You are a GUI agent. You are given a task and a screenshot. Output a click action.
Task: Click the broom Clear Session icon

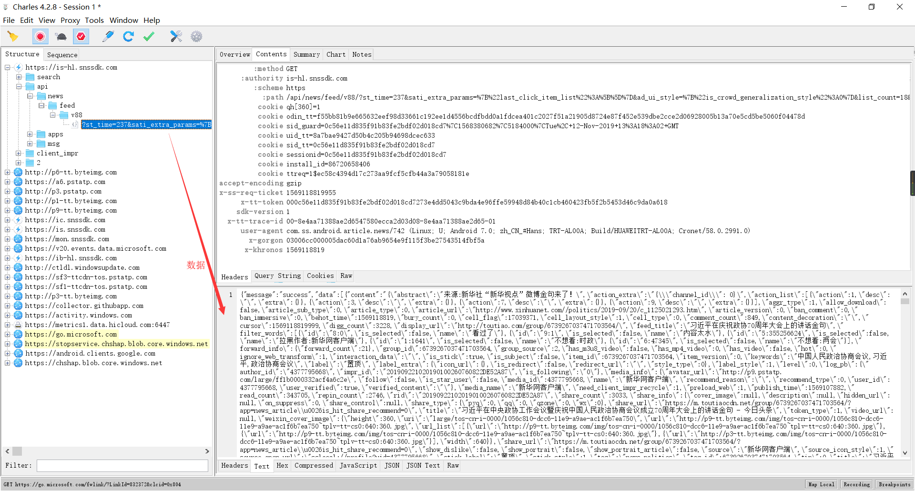(x=13, y=36)
